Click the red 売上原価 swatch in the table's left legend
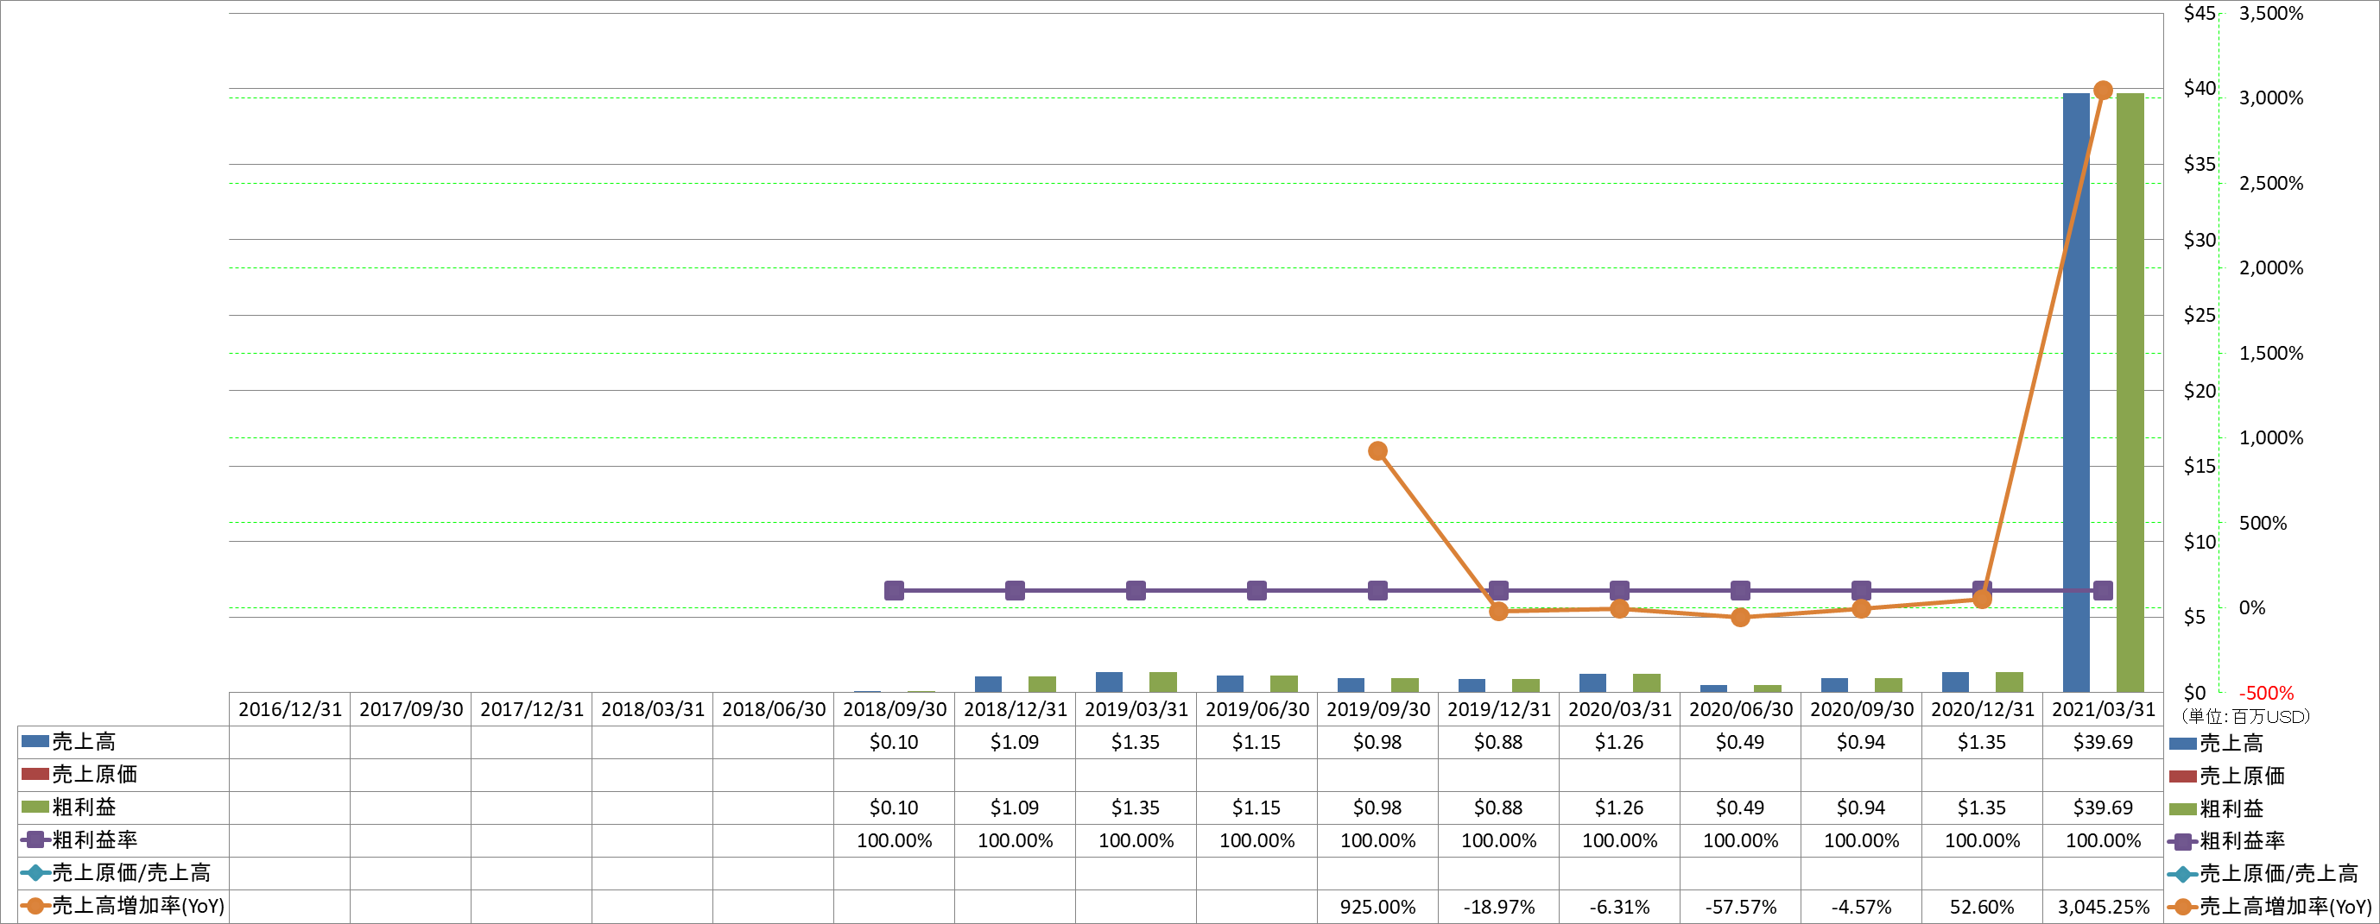 click(x=35, y=775)
